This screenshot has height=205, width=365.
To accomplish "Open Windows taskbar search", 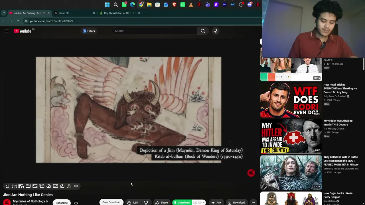I will (x=116, y=5).
